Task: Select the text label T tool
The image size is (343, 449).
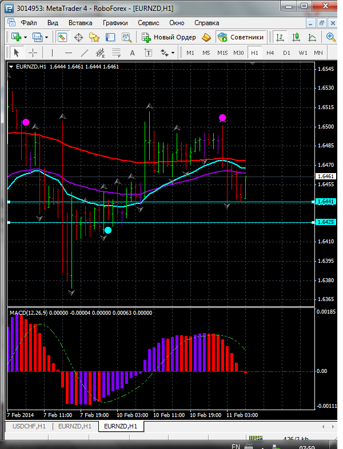Action: 148,53
